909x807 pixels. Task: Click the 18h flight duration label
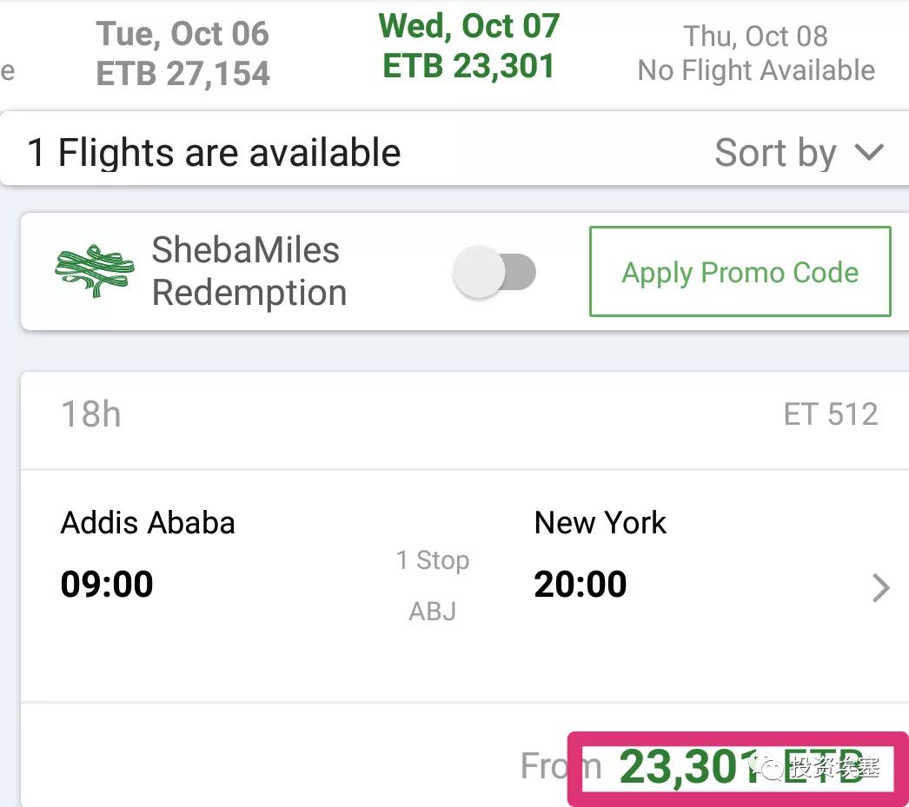(90, 415)
